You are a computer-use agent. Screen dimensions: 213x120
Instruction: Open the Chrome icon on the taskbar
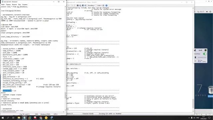(41, 118)
